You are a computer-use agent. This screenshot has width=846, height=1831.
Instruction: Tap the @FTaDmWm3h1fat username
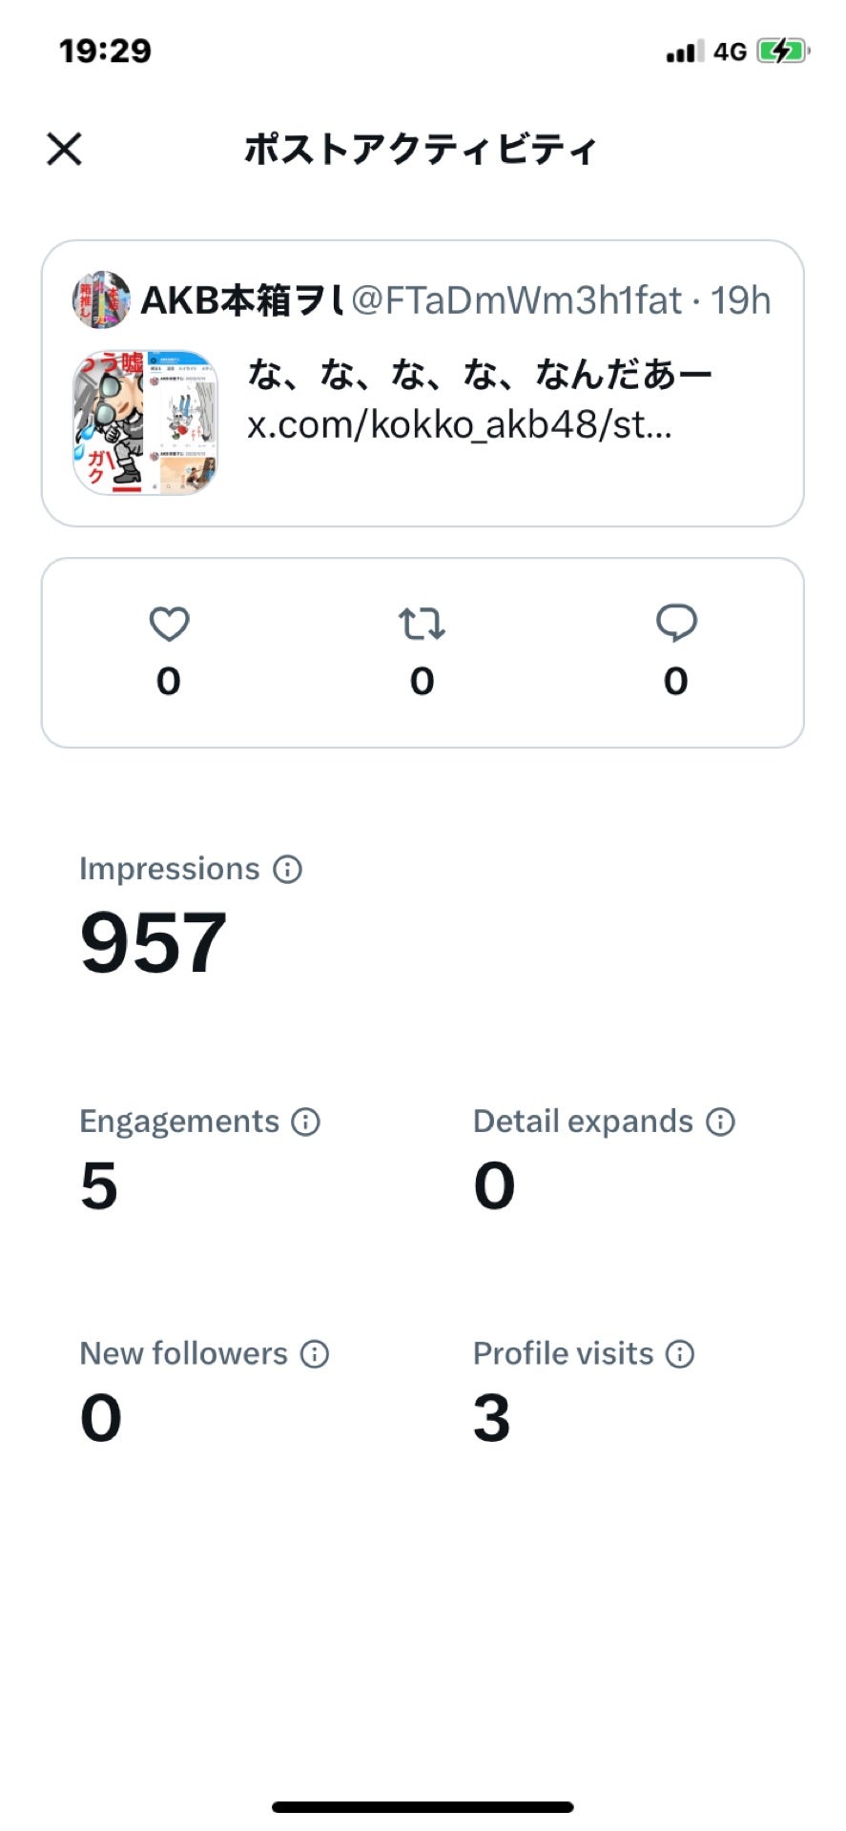click(516, 300)
